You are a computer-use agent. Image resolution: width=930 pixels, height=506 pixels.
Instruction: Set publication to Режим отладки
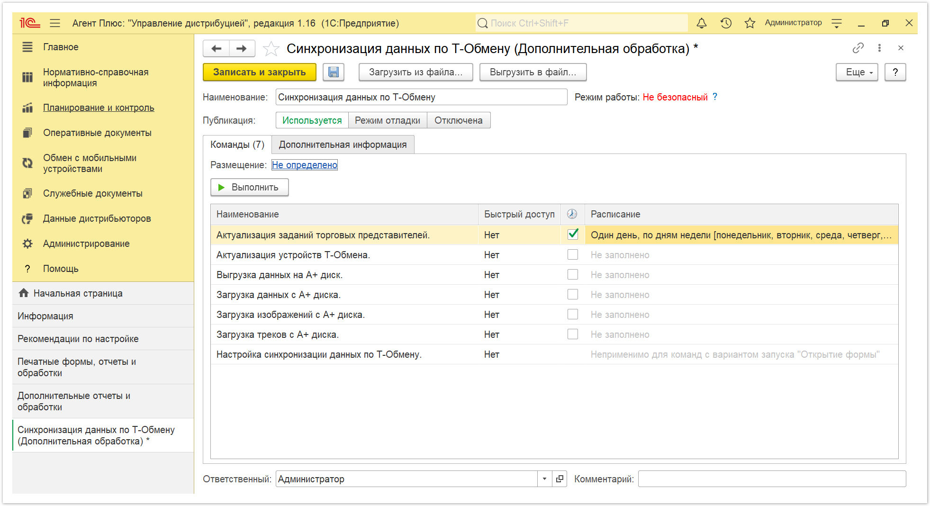click(x=388, y=120)
